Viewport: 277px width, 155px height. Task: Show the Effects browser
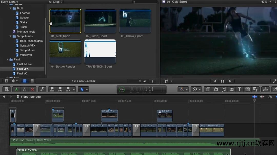[208, 89]
